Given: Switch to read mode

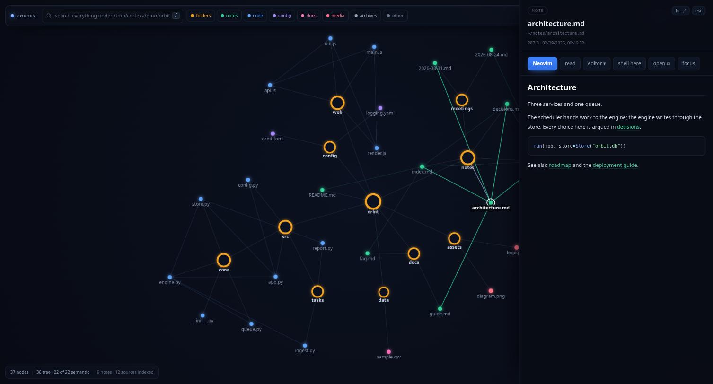Looking at the screenshot, I should click(x=570, y=63).
